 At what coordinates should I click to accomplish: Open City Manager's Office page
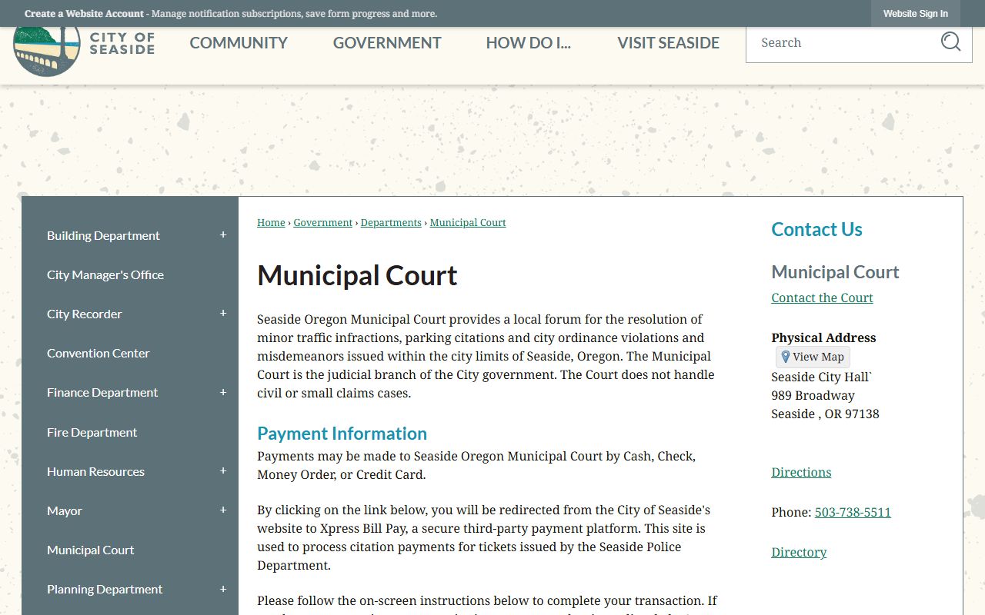tap(105, 274)
